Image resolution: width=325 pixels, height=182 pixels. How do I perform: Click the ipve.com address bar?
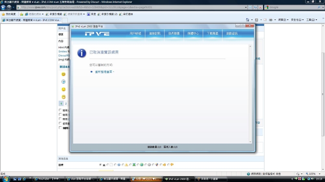(130, 7)
